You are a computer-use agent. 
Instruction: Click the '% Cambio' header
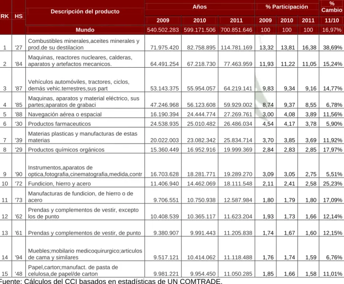click(332, 7)
